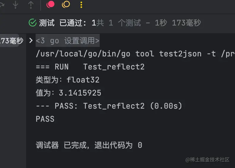
Task: Click the partially visible Step Over icon
Action: tap(2, 5)
